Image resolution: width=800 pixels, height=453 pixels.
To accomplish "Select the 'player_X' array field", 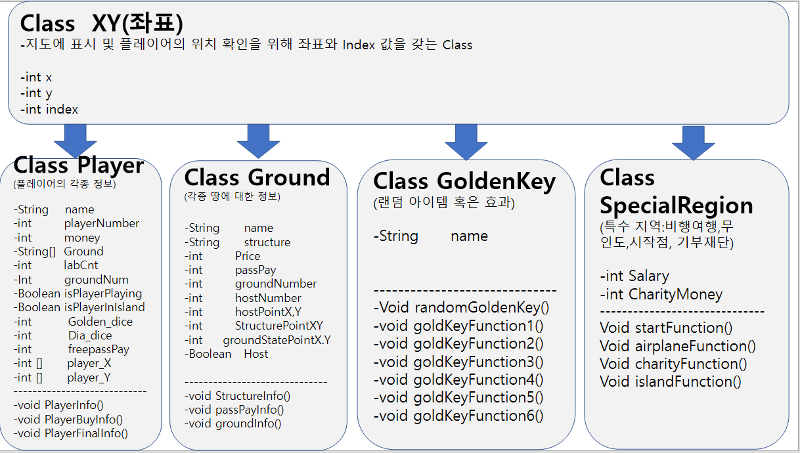I will pos(89,363).
